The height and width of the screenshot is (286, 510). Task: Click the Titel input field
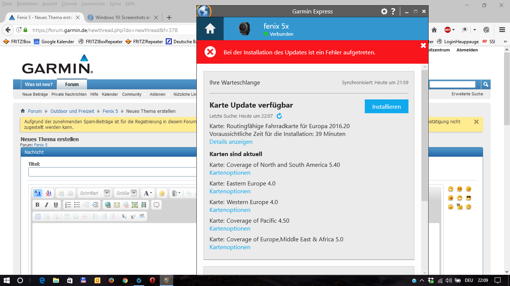(112, 172)
